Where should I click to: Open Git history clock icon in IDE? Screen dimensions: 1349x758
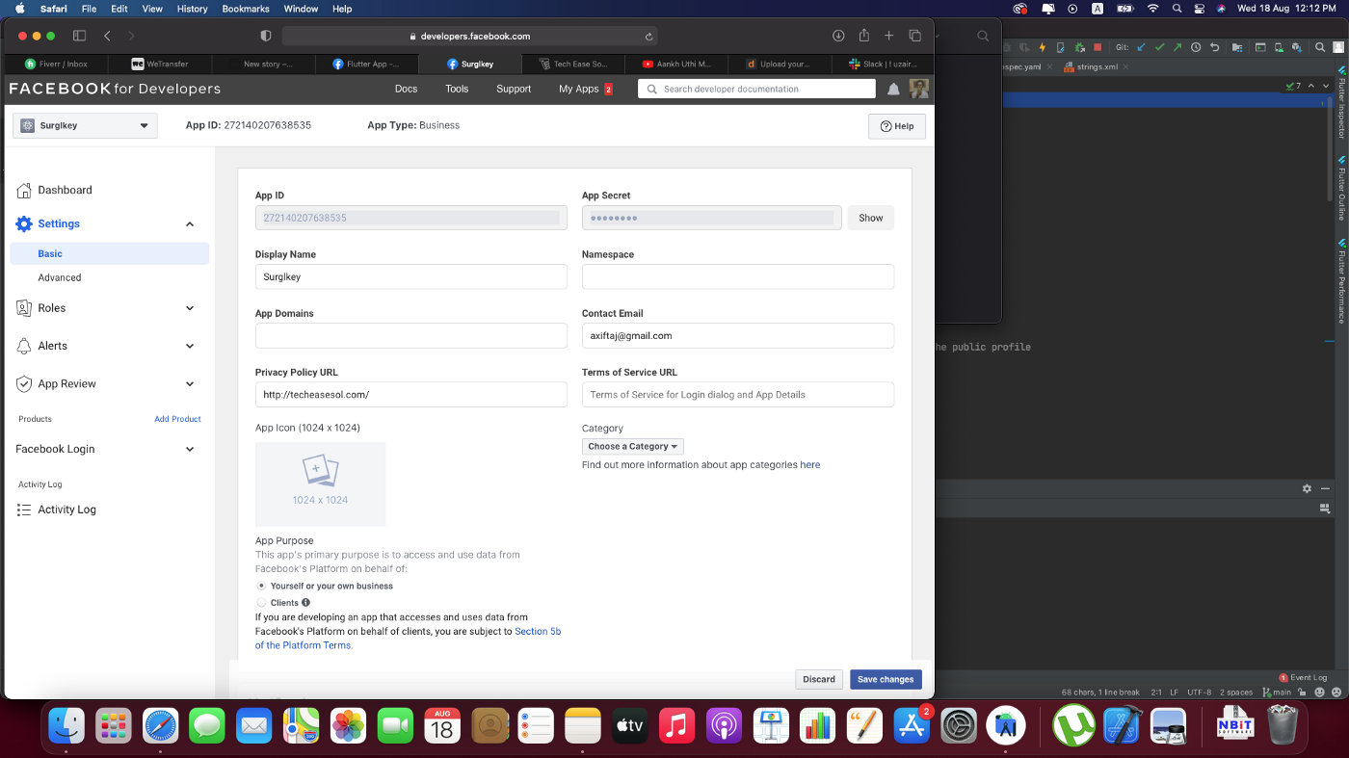click(x=1196, y=47)
